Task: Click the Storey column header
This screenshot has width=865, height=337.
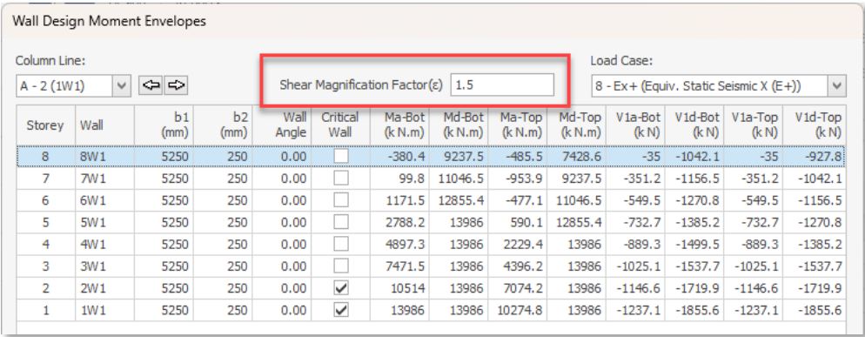Action: [46, 125]
